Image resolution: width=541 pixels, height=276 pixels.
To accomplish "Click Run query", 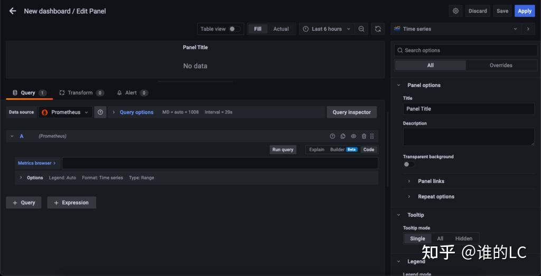I will tap(283, 149).
